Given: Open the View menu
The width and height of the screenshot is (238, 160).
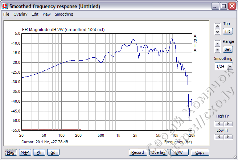Looking at the screenshot, I should point(46,14).
